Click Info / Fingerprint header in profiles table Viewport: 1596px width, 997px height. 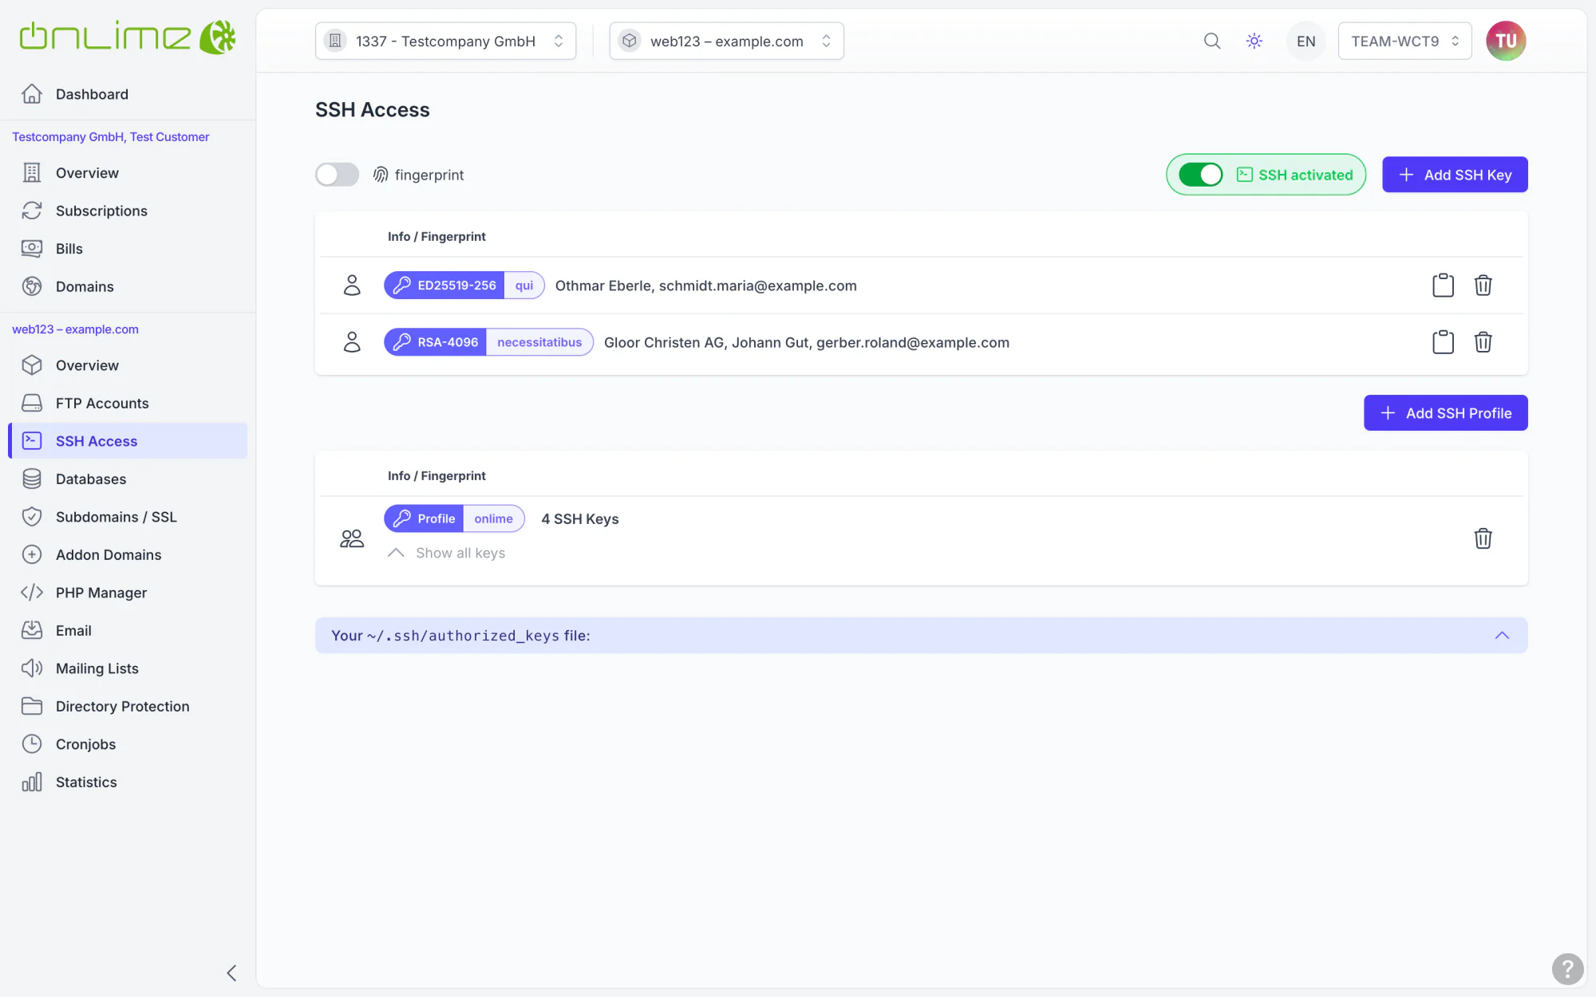point(437,475)
